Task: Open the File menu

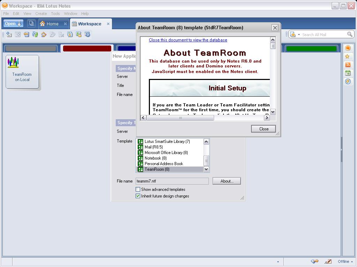Action: 6,14
